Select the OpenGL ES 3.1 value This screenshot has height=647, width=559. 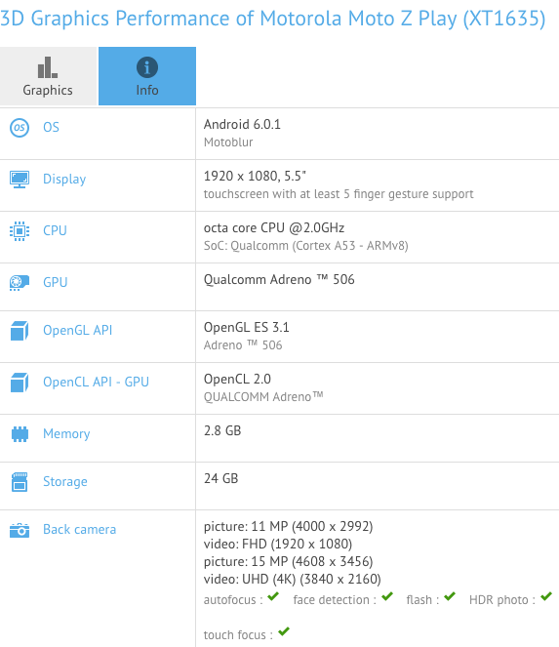pos(246,327)
